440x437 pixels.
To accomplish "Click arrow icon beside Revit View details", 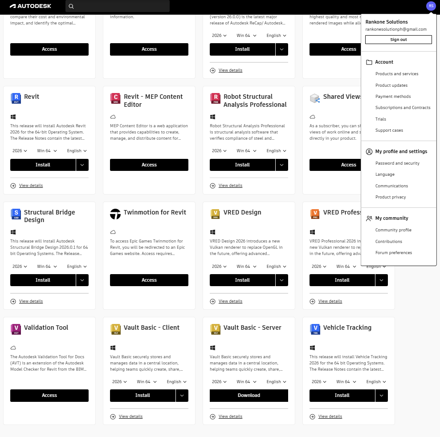I will tap(13, 186).
